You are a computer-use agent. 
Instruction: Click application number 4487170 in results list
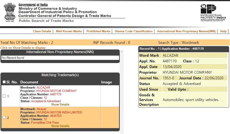[x=55, y=94]
